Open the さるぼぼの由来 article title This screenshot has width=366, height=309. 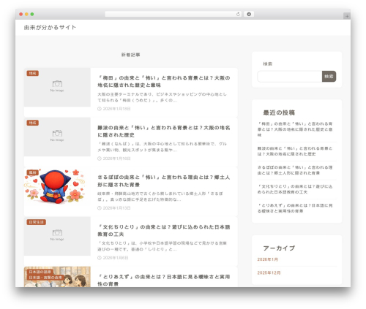(164, 181)
